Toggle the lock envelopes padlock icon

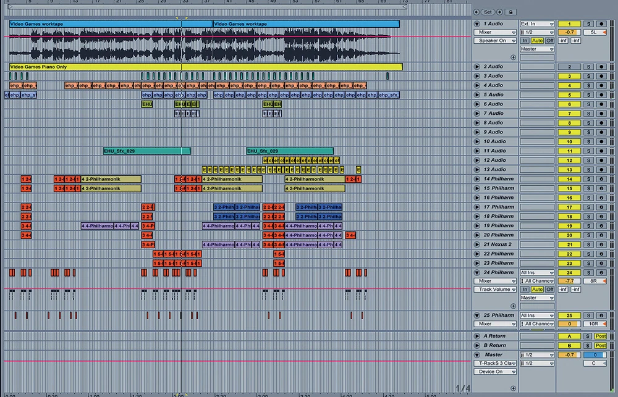pyautogui.click(x=510, y=12)
